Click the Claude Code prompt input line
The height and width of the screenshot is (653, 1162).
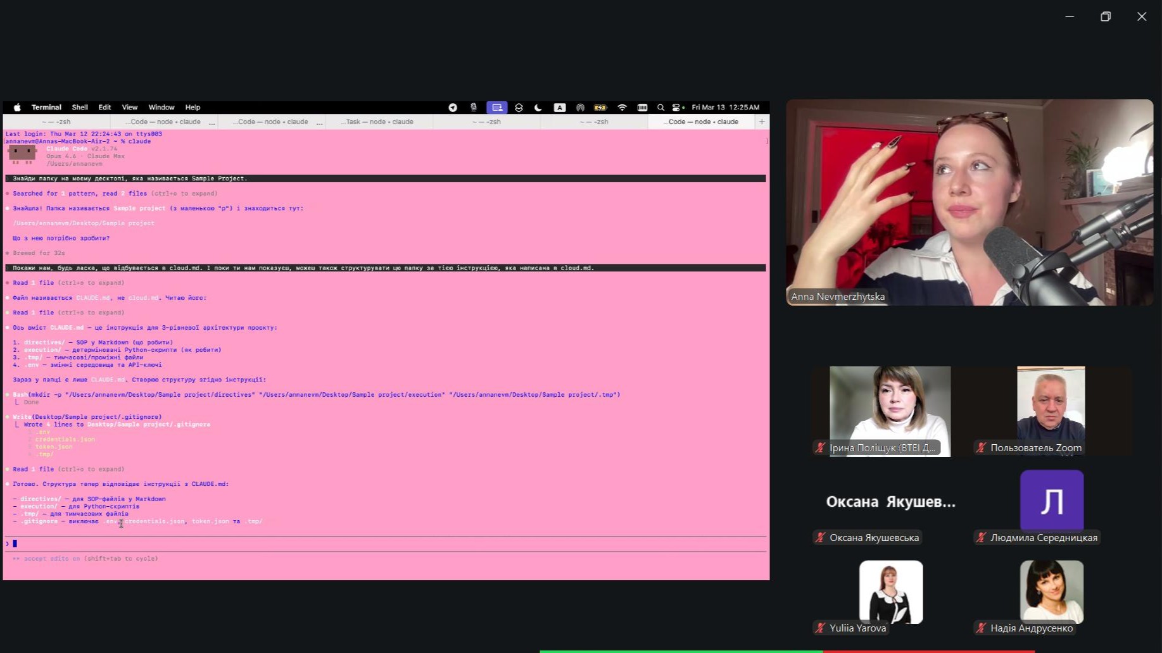click(380, 544)
